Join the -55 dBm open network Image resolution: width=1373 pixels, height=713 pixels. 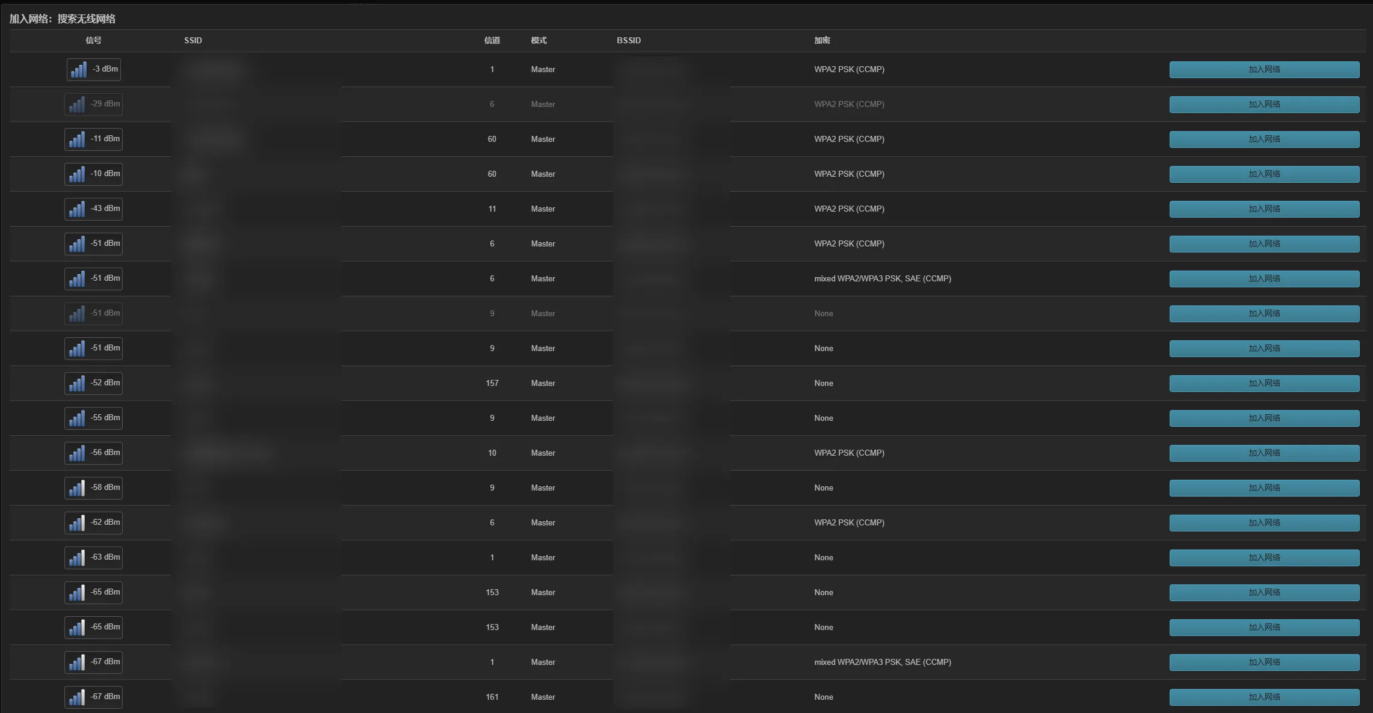pos(1263,418)
